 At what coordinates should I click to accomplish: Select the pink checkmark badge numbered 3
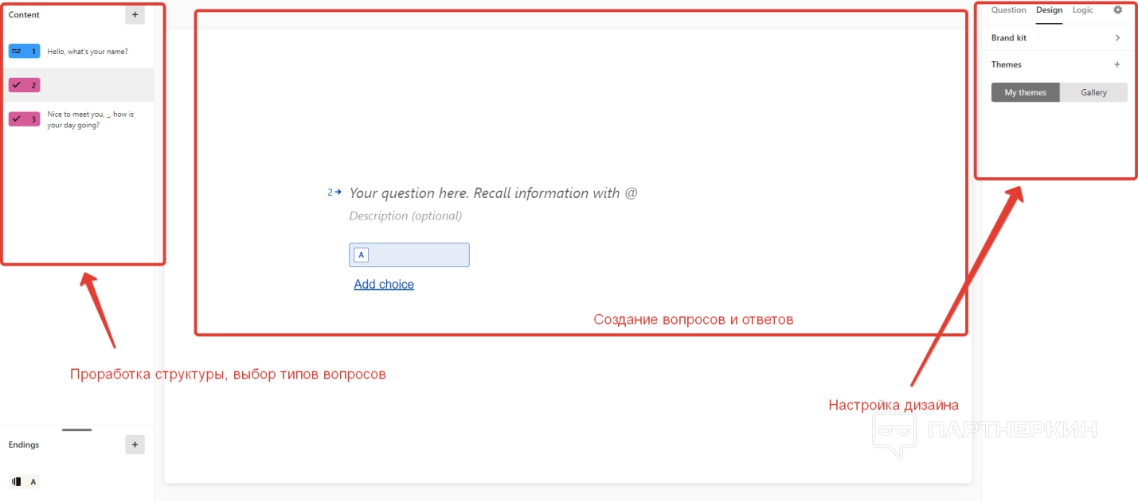click(x=24, y=119)
